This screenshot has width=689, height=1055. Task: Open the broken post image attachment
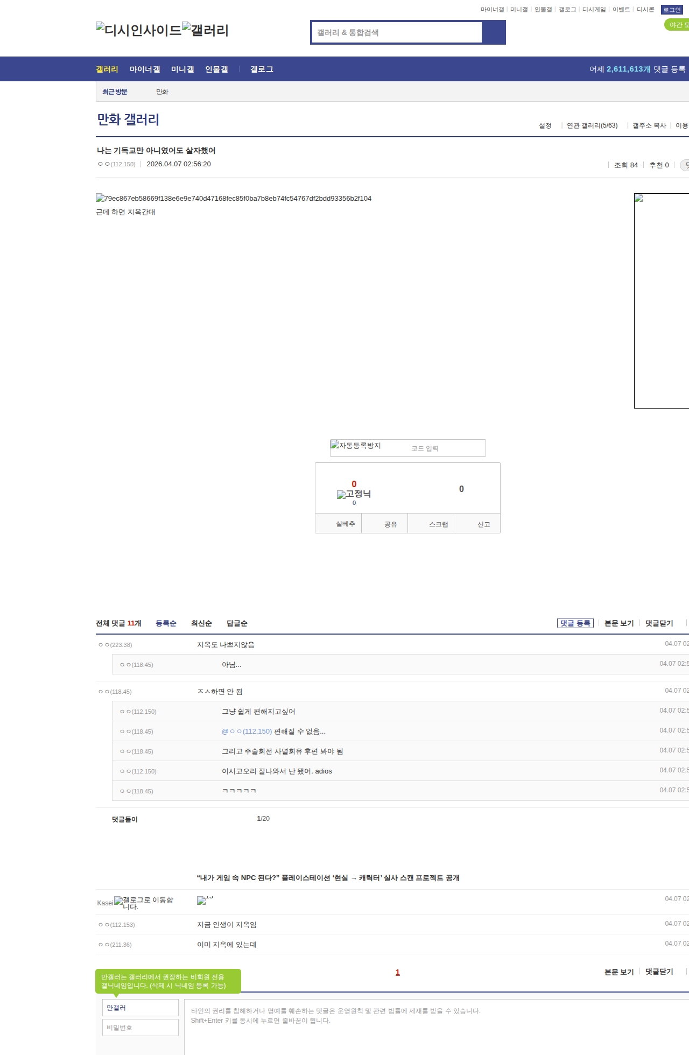pyautogui.click(x=234, y=198)
